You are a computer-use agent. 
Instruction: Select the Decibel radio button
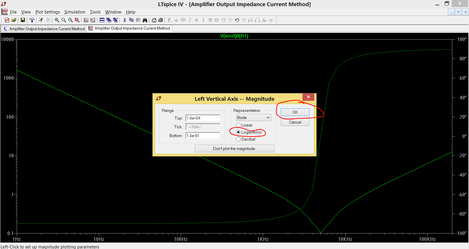pyautogui.click(x=238, y=139)
